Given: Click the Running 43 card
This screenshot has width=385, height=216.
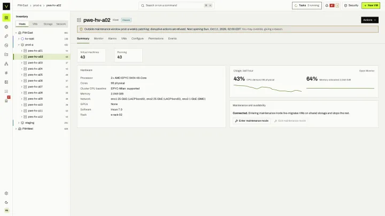Looking at the screenshot, I should pyautogui.click(x=128, y=55).
